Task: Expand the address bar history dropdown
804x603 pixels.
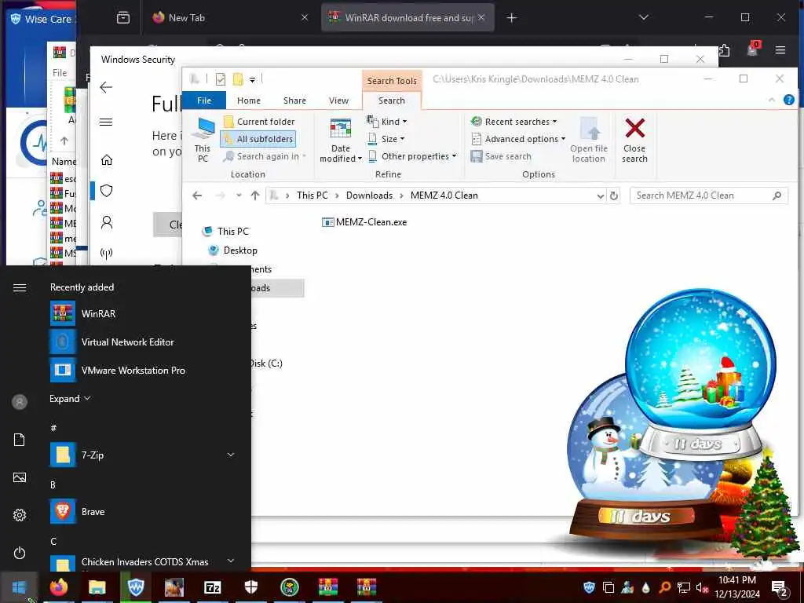Action: click(600, 196)
